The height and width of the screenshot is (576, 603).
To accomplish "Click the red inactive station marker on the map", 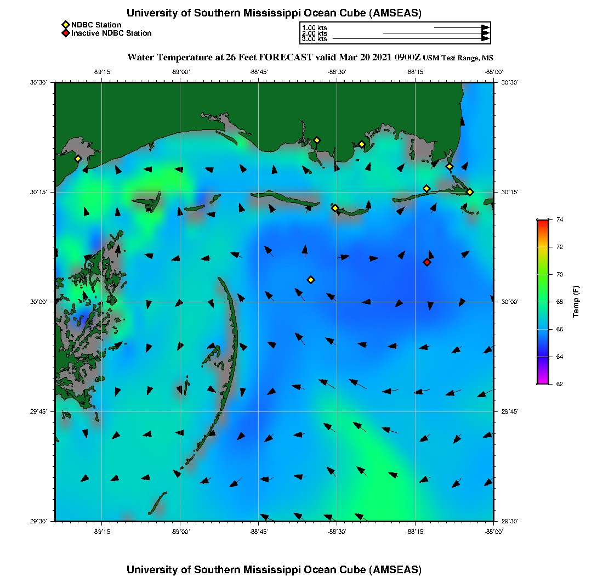I will pyautogui.click(x=426, y=262).
